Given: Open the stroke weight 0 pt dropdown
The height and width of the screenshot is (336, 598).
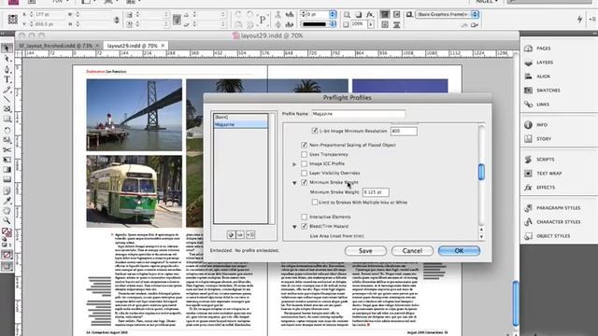Looking at the screenshot, I should 333,15.
